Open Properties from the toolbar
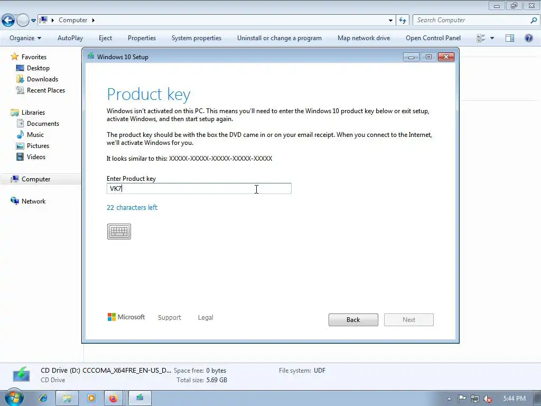The image size is (541, 406). [142, 38]
